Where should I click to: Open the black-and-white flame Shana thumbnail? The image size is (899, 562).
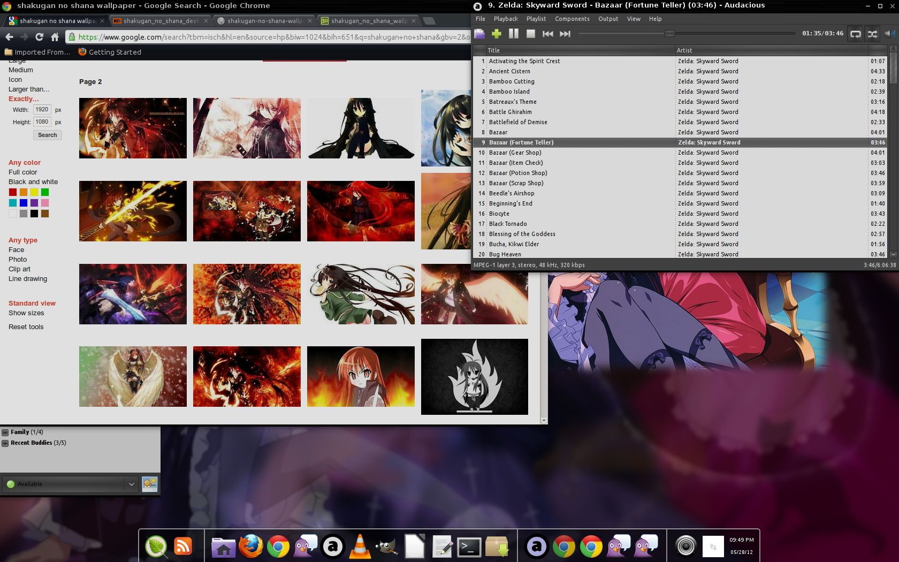pyautogui.click(x=475, y=377)
